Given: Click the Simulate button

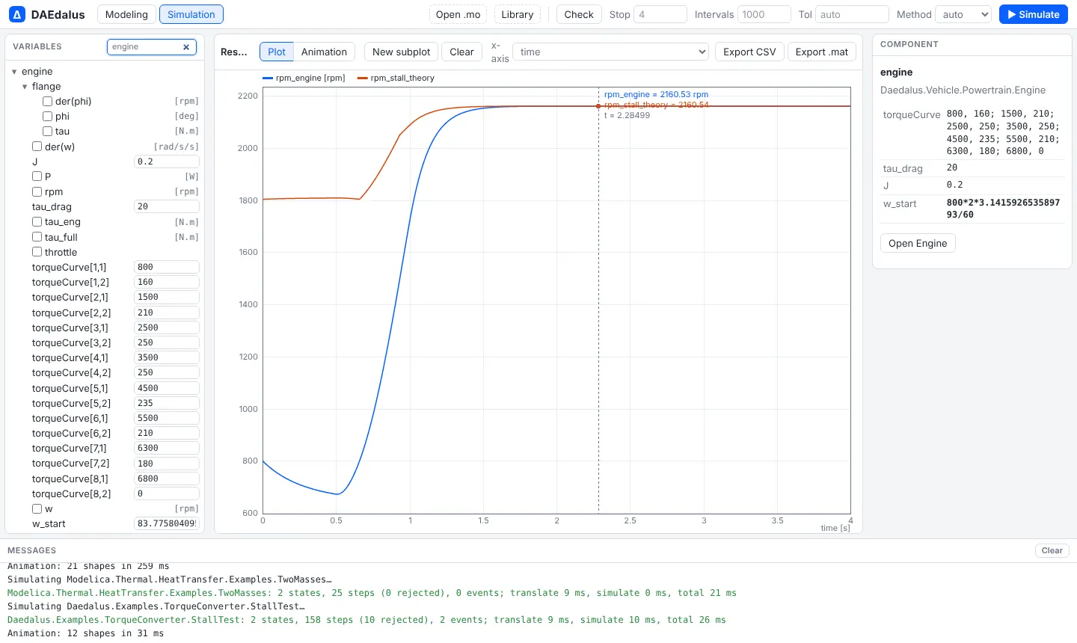Looking at the screenshot, I should tap(1034, 14).
